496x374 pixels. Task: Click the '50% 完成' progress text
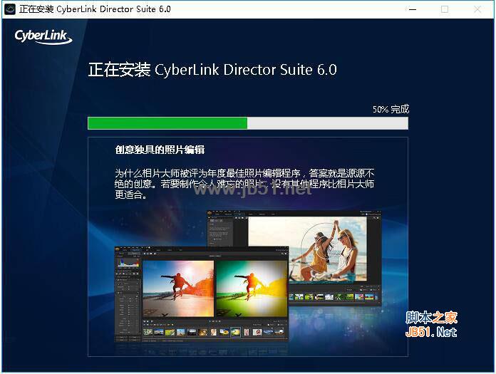point(391,109)
